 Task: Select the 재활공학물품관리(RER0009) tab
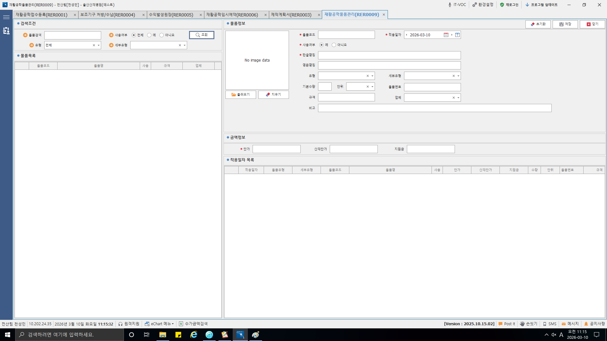tap(352, 15)
